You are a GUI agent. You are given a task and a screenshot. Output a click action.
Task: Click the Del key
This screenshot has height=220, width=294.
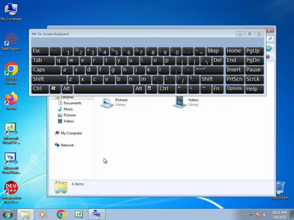[x=218, y=61]
